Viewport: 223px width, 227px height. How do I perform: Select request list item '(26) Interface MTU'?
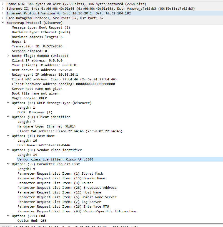(x=63, y=206)
